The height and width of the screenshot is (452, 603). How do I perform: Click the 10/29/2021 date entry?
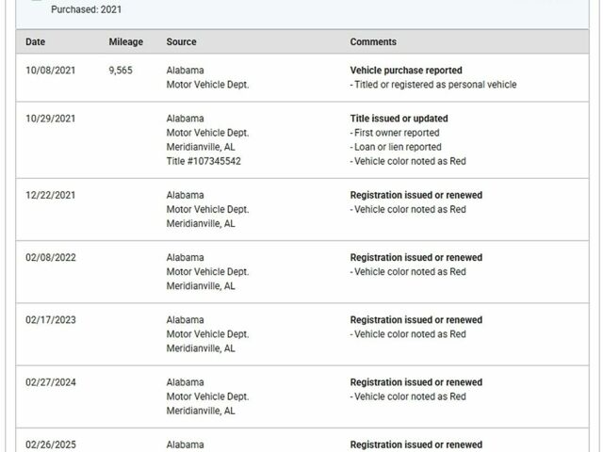50,119
